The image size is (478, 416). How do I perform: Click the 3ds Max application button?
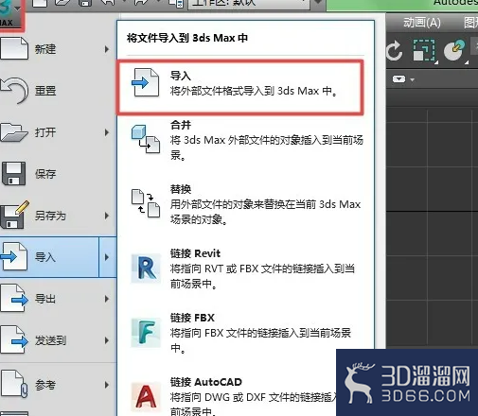(x=10, y=14)
